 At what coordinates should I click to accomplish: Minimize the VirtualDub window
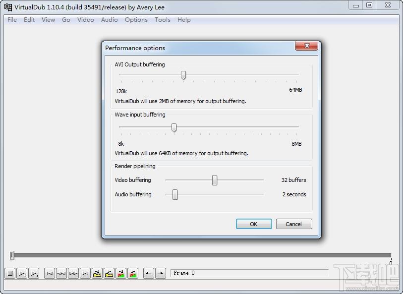(x=356, y=5)
